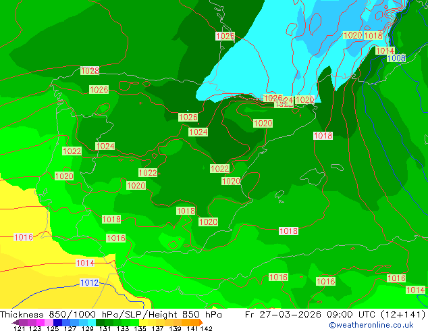Screen dimensions: 428x331
Task: Click the 1016 label beside the 1014 at bottom right
Action: click(x=396, y=278)
